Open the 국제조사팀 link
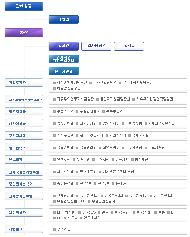 point(140,135)
